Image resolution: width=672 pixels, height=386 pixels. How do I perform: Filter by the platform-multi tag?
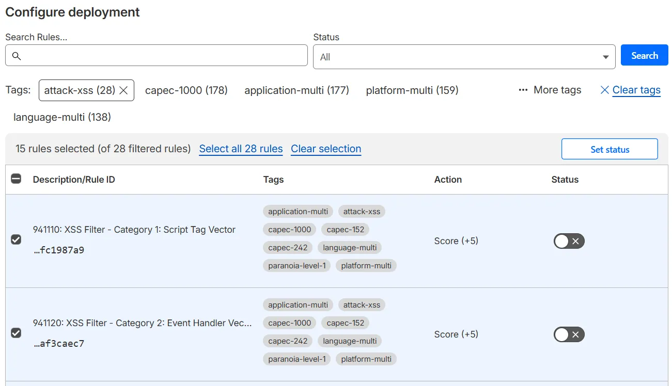tap(412, 90)
